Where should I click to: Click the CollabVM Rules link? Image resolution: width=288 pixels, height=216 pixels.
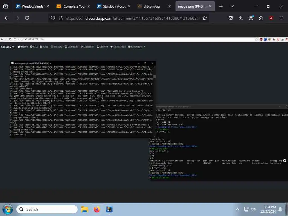(44, 47)
